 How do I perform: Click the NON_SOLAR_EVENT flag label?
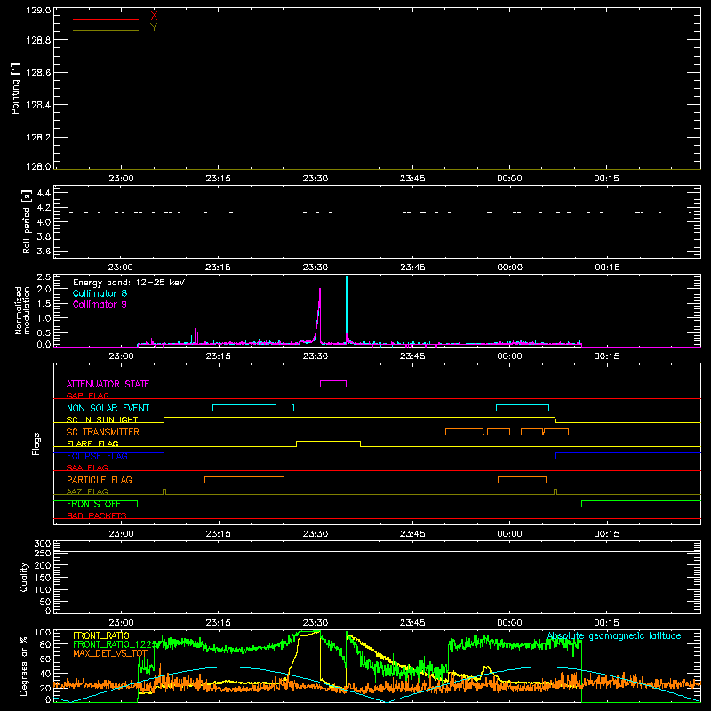[x=108, y=408]
